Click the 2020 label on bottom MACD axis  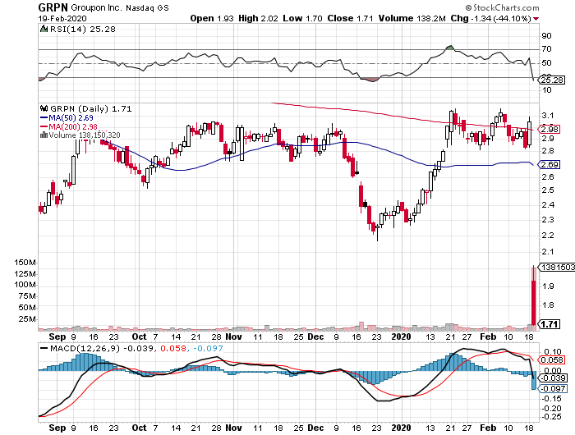pos(401,428)
